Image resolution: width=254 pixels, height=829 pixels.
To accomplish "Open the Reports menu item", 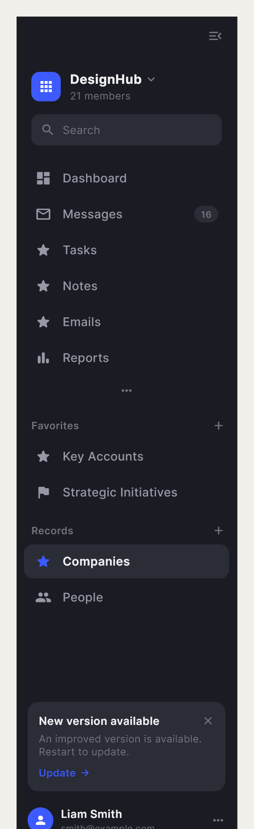I will (127, 358).
